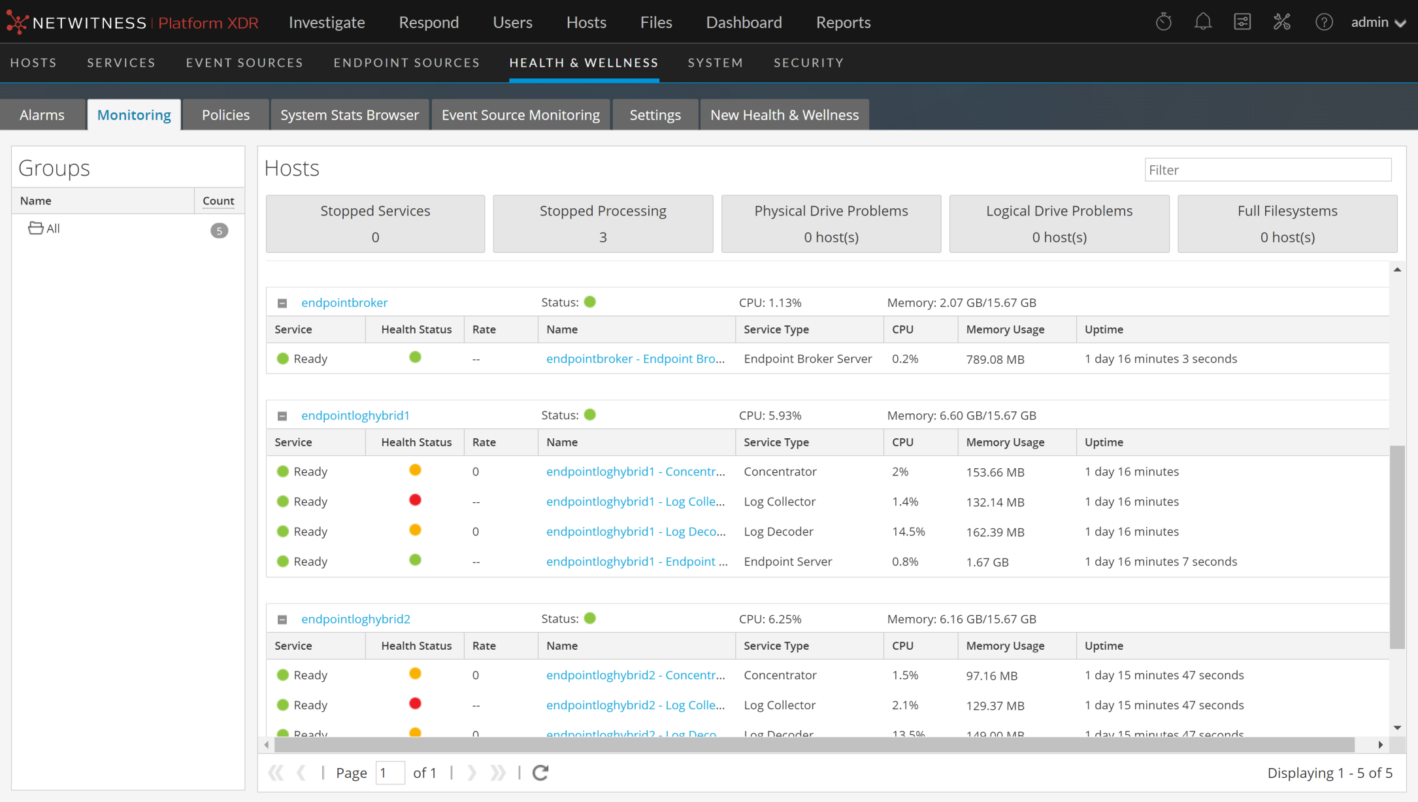Collapse the endpointbroker host section
The width and height of the screenshot is (1418, 802).
[282, 303]
